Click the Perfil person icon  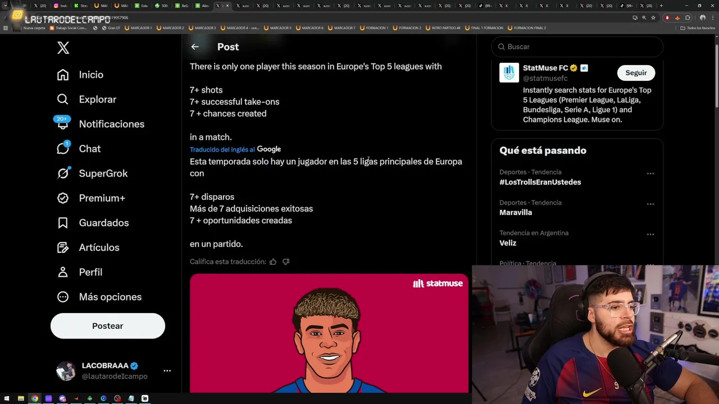point(63,272)
